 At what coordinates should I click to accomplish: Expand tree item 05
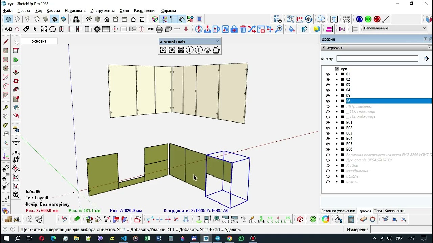[x=337, y=96]
